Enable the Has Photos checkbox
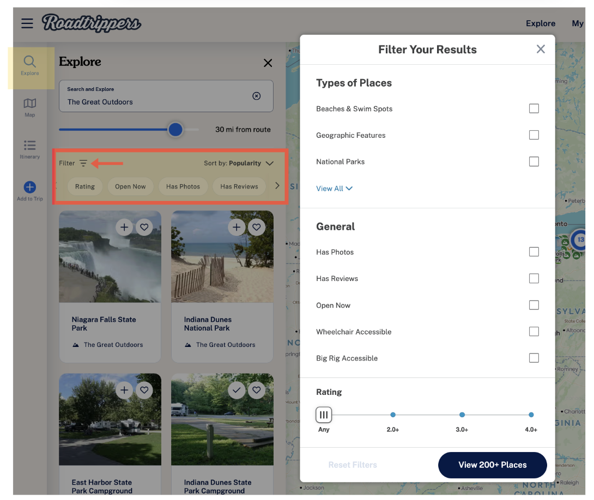The height and width of the screenshot is (500, 594). 534,252
